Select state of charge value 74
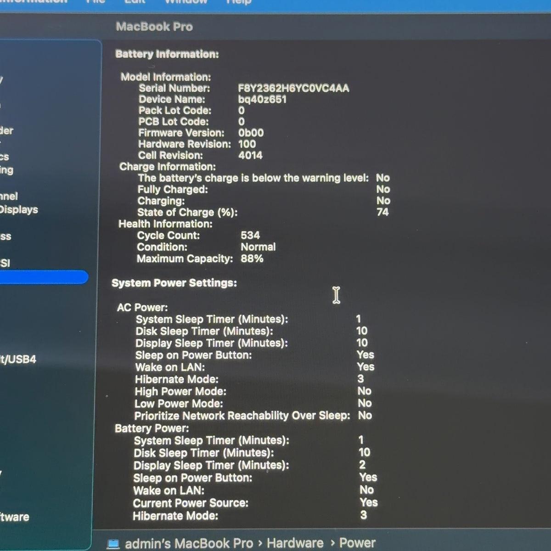 (x=382, y=212)
